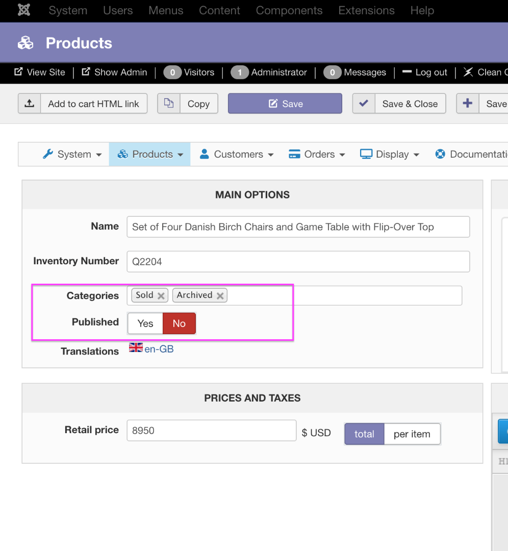The height and width of the screenshot is (551, 508).
Task: Click the Copy icon in toolbar
Action: coord(168,104)
